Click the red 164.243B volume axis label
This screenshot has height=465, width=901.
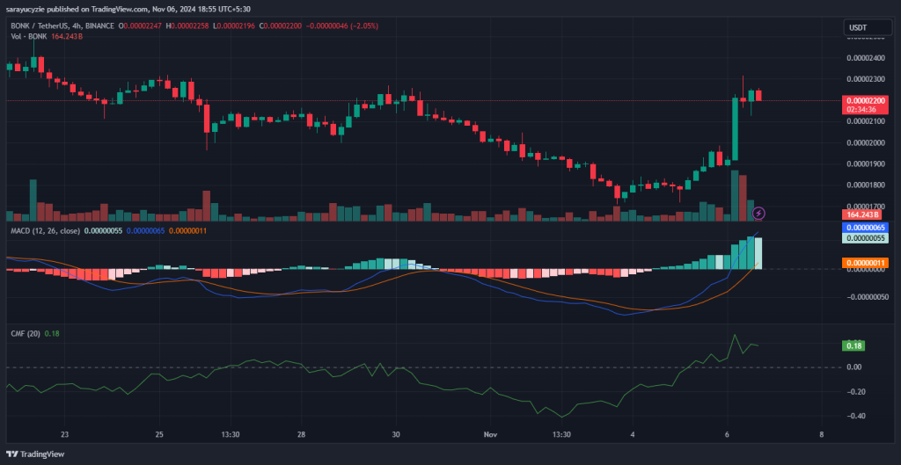[865, 214]
